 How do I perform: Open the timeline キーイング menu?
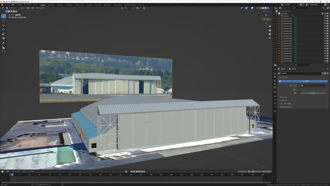(16, 171)
